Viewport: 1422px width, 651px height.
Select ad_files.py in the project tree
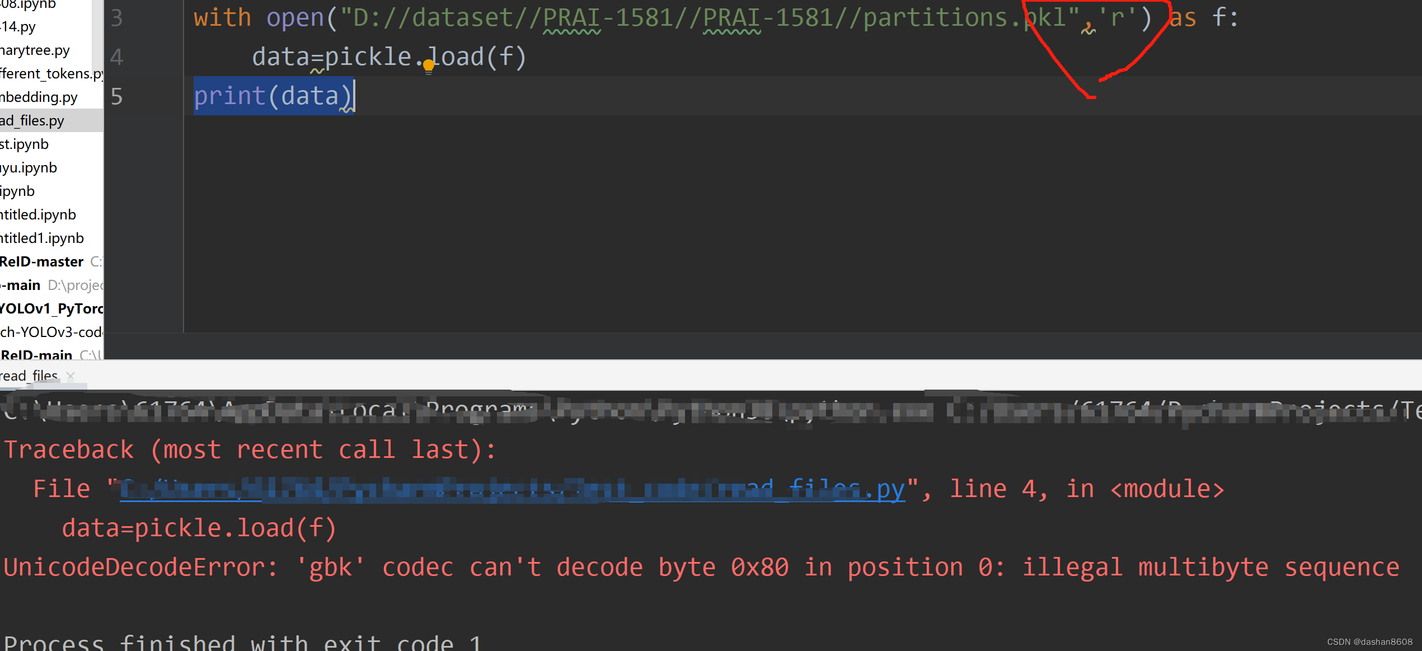point(32,121)
